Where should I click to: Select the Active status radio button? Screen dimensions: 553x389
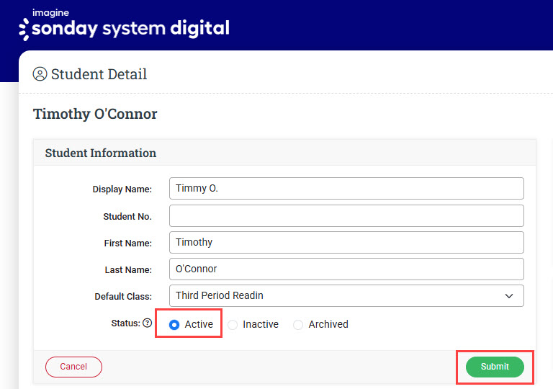[x=174, y=325]
